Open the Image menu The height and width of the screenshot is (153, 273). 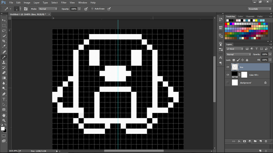pos(27,3)
